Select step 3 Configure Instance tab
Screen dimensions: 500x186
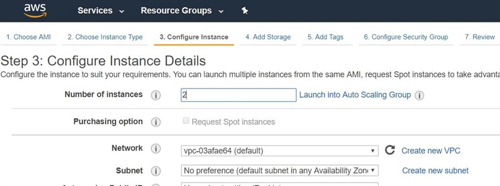point(194,37)
